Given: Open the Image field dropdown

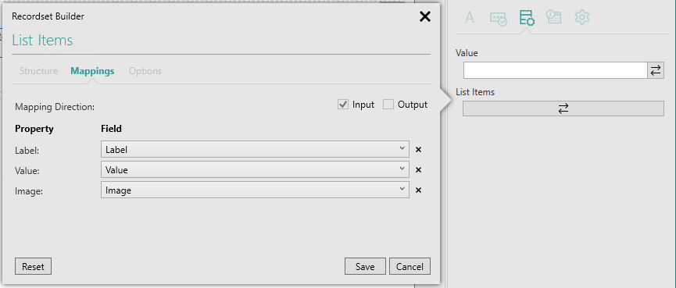Looking at the screenshot, I should [255, 190].
